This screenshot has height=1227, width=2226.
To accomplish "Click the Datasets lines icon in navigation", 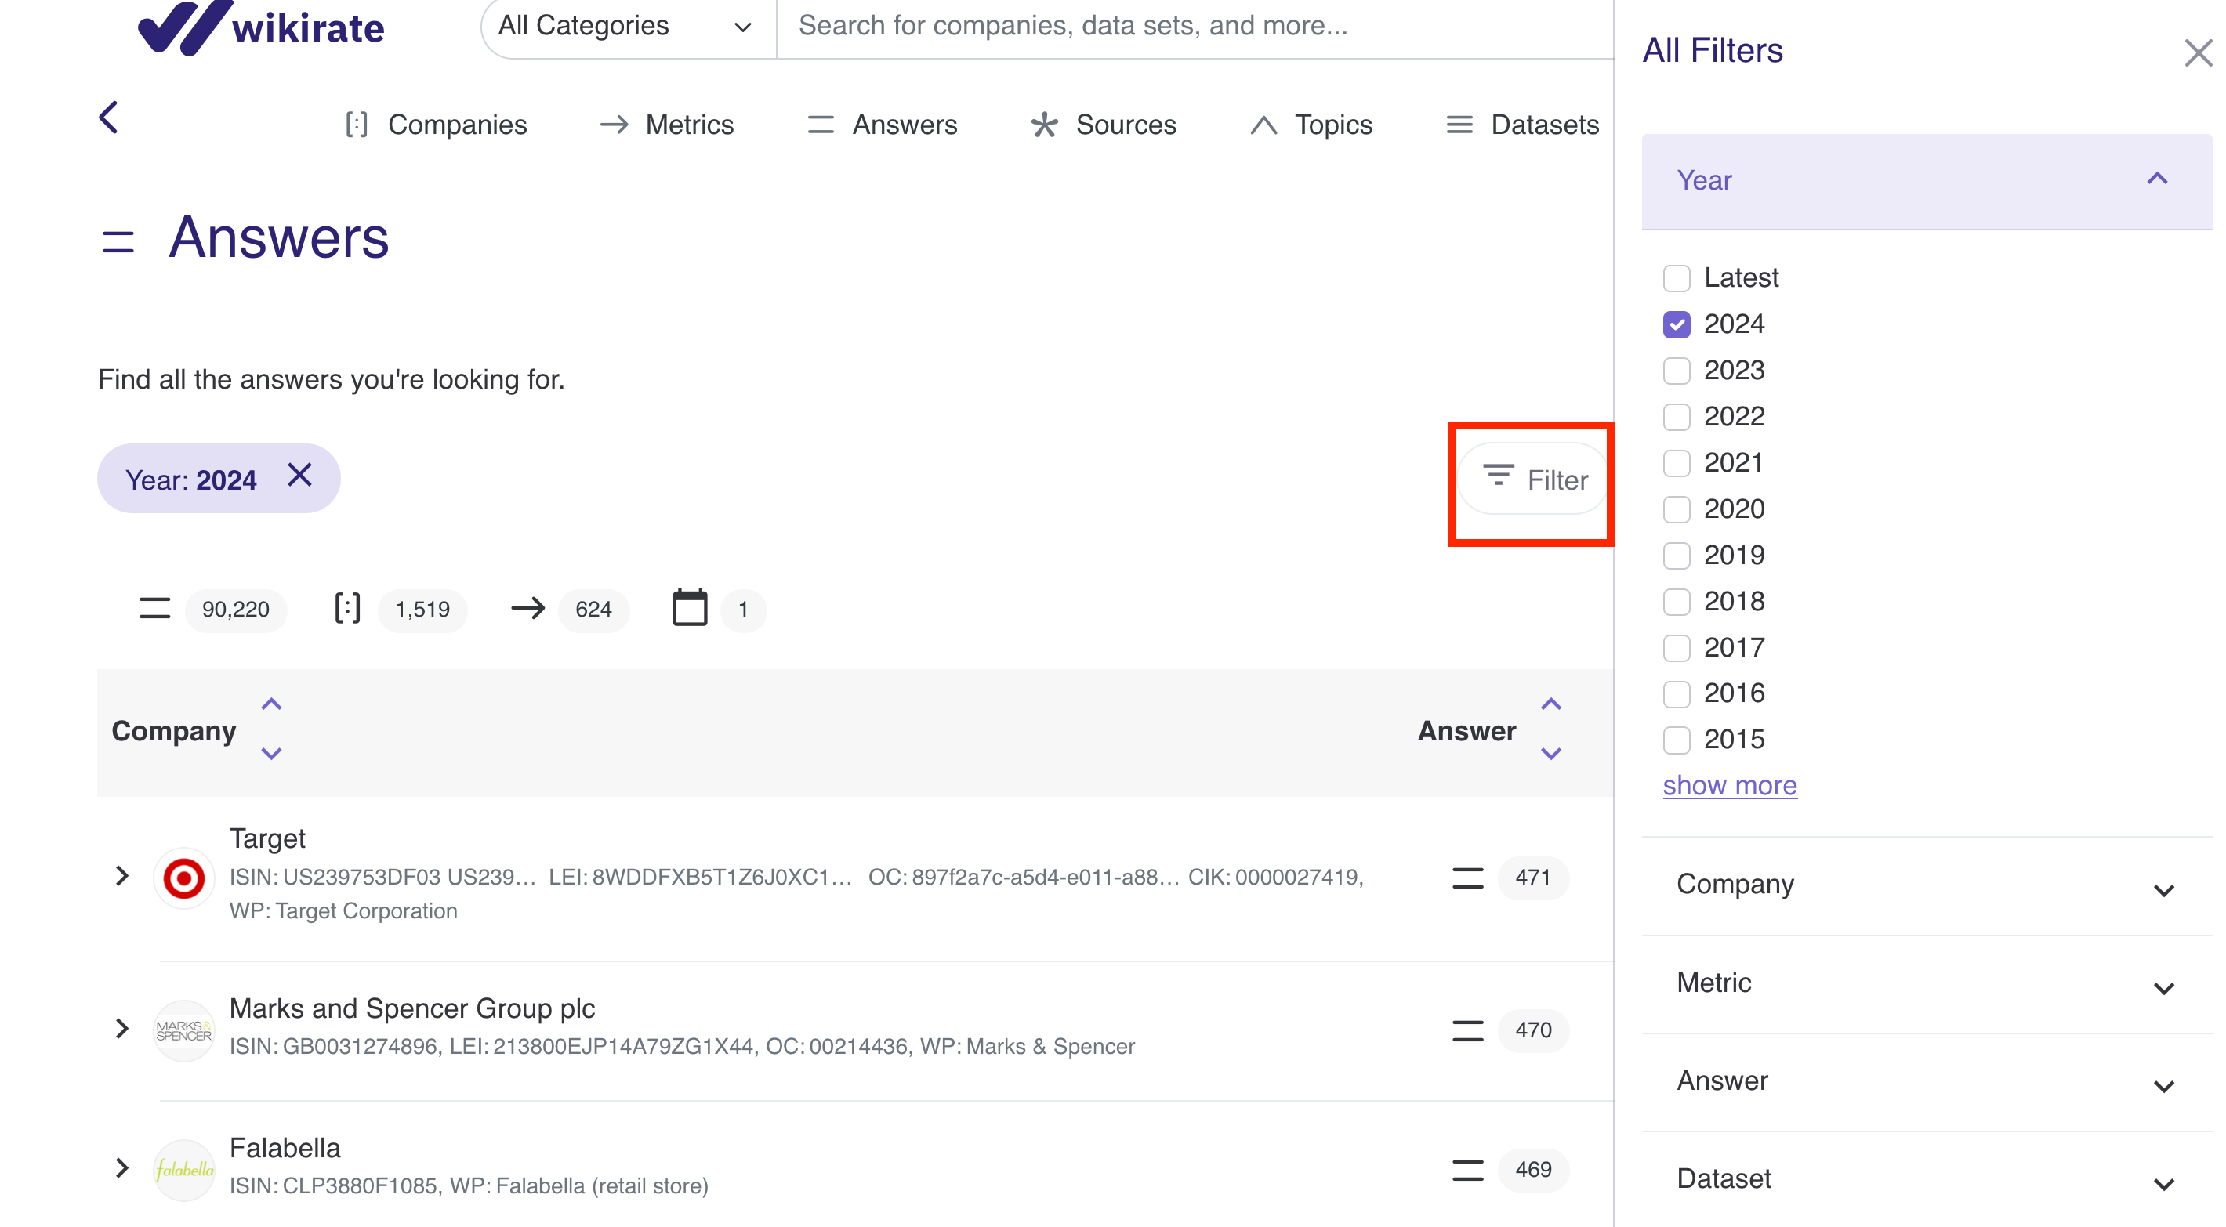I will point(1459,125).
